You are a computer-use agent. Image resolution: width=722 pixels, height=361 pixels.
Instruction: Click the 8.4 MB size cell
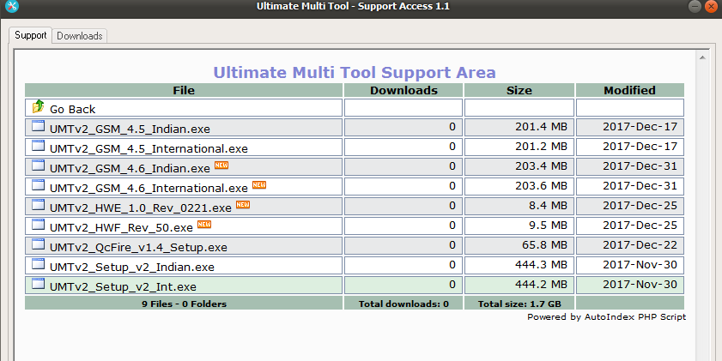pyautogui.click(x=519, y=206)
